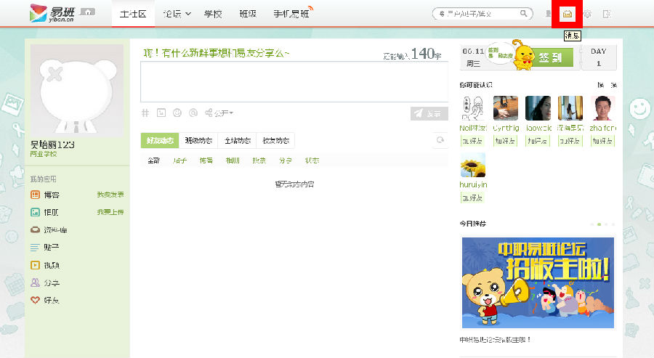Open the messages envelope icon in header
The height and width of the screenshot is (358, 654).
click(568, 14)
